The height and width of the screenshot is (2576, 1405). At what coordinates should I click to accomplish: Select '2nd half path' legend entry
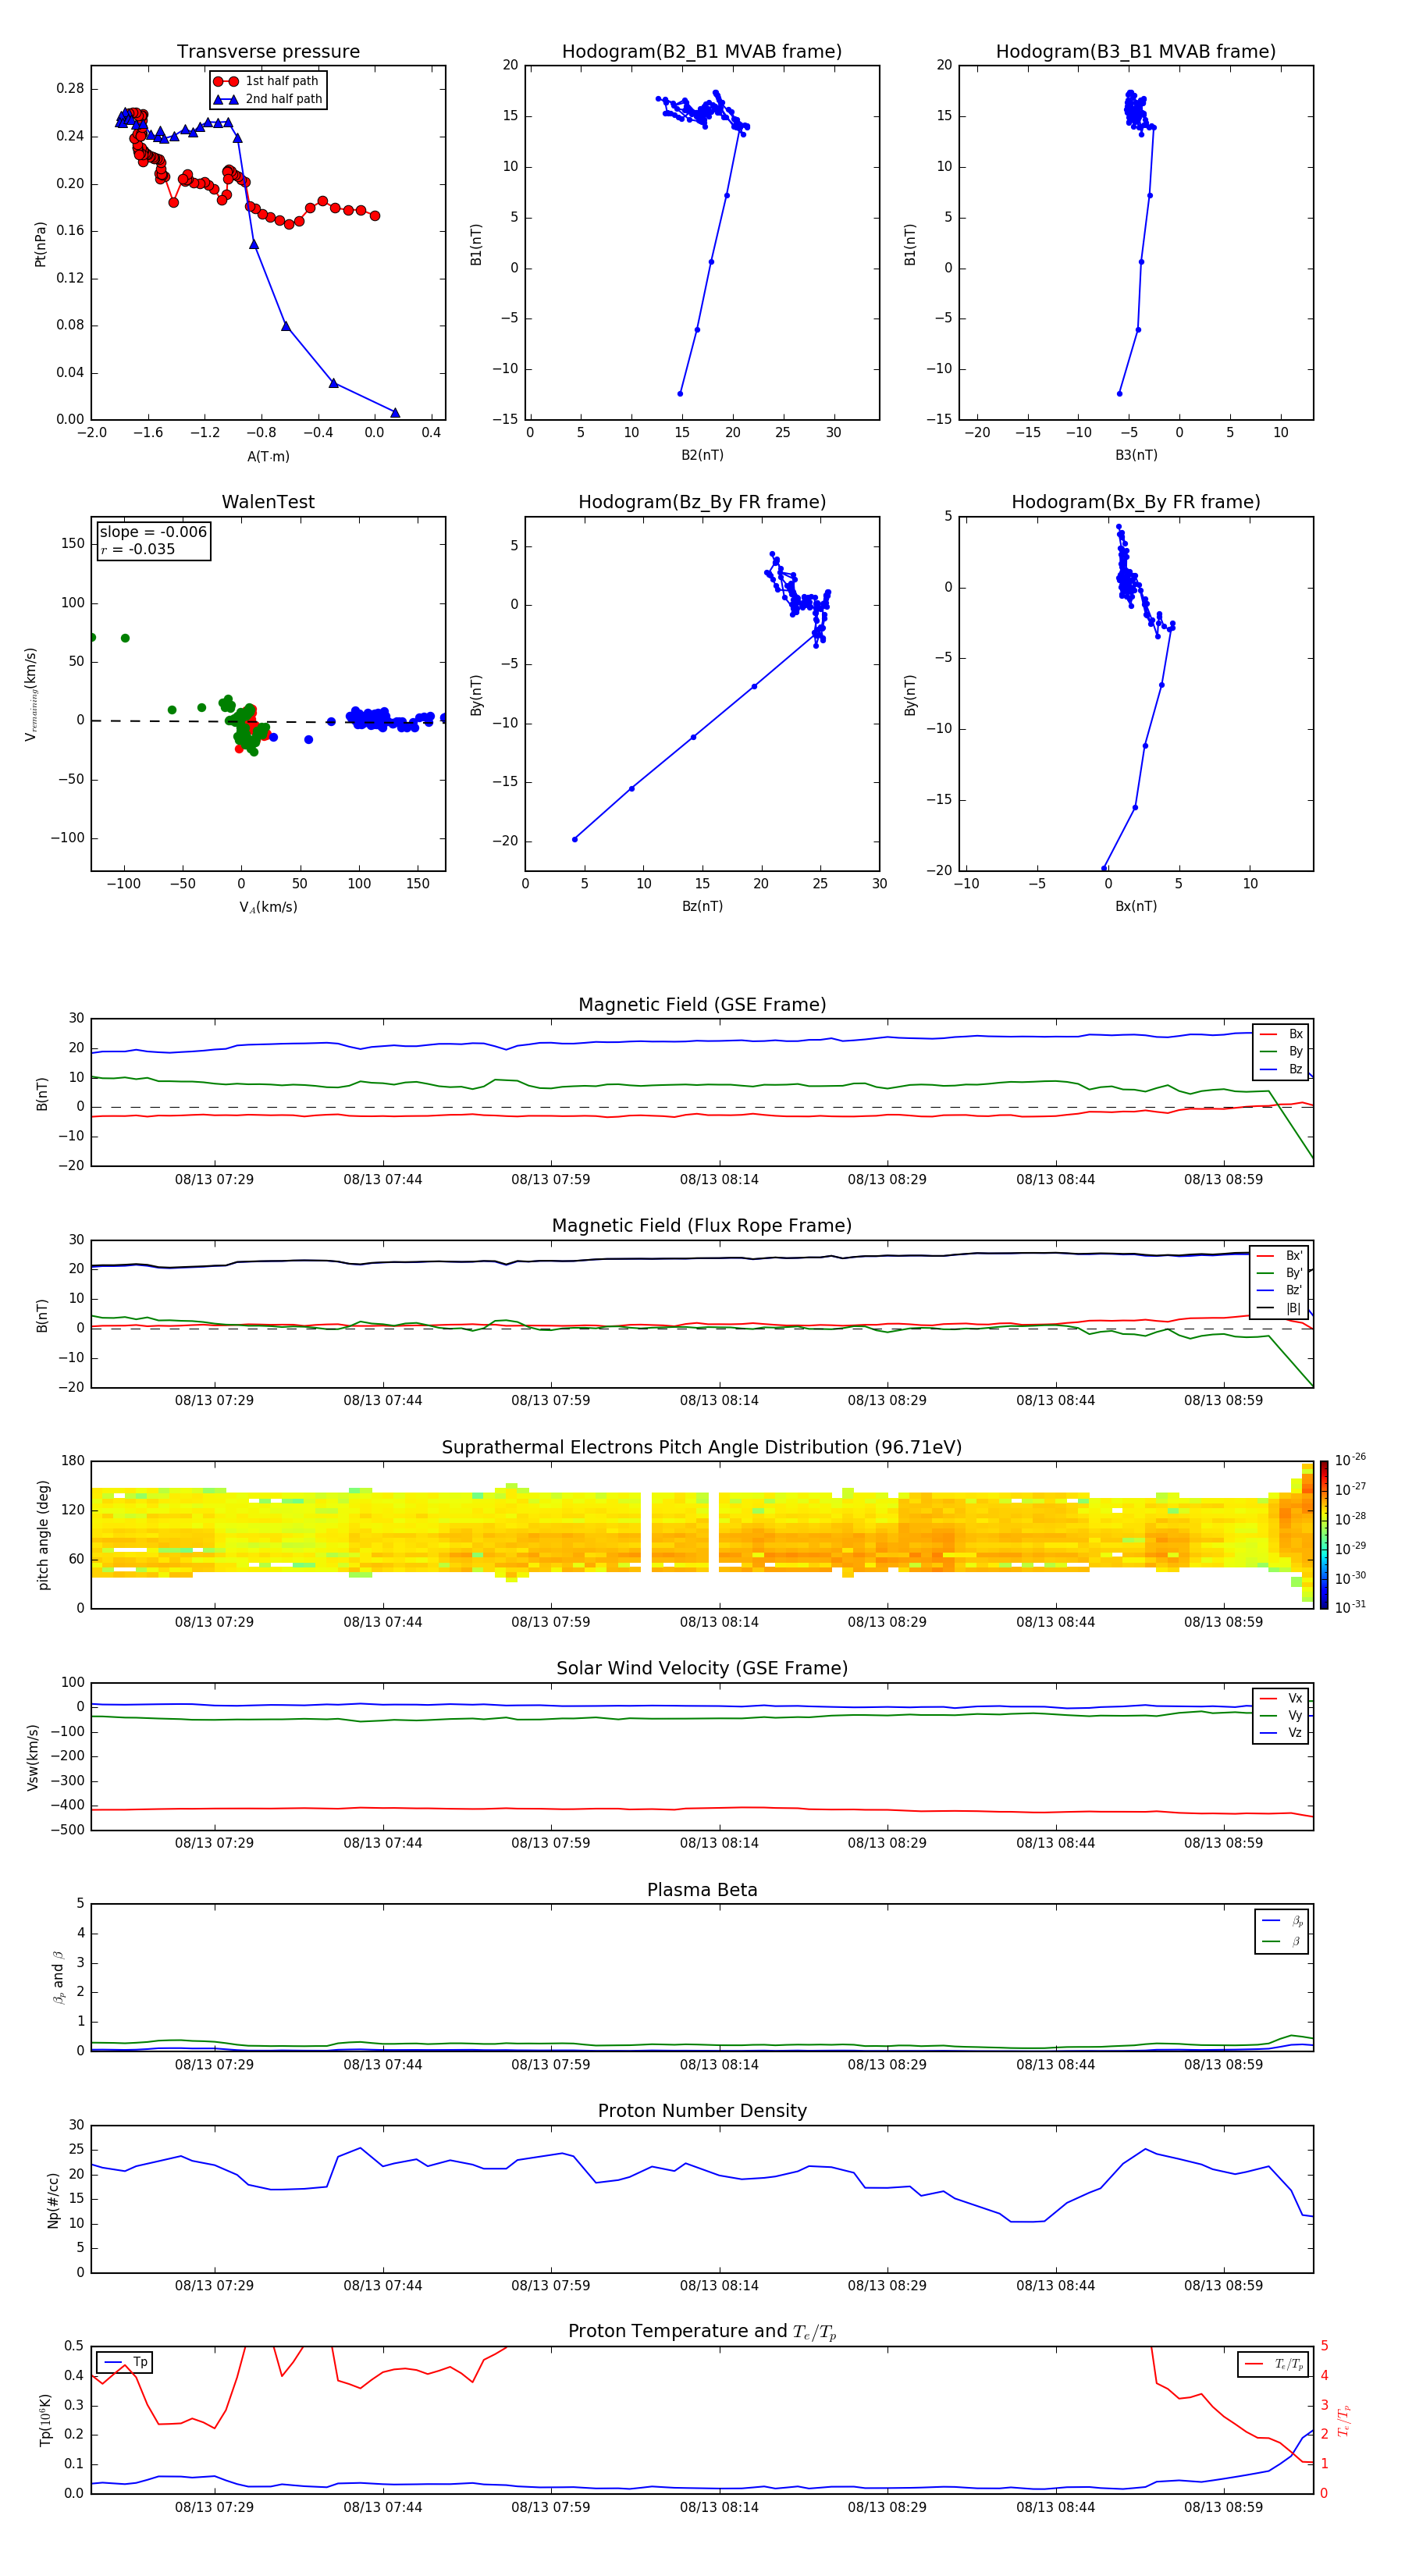[x=268, y=99]
